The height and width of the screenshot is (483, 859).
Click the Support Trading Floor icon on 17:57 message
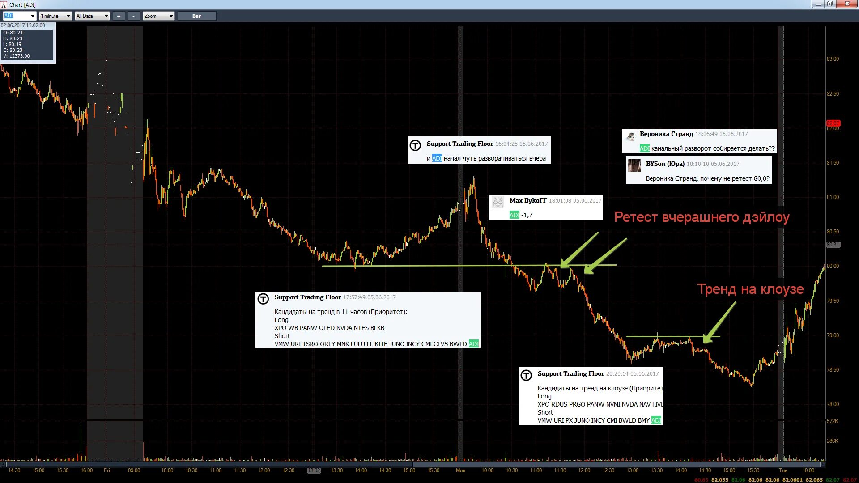pos(263,299)
